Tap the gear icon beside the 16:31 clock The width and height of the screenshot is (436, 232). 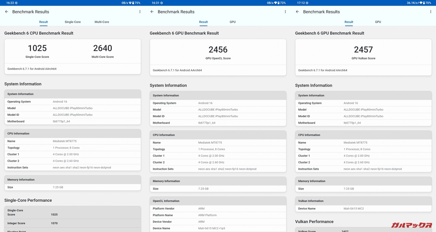(162, 3)
